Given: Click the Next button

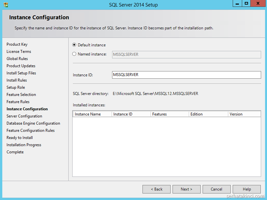Looking at the screenshot, I should click(186, 189).
